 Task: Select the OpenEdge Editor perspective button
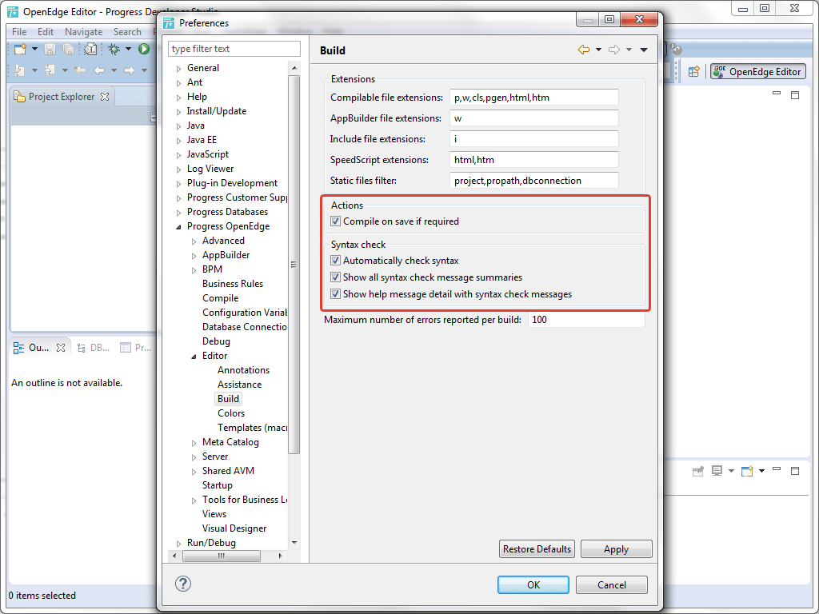click(x=758, y=72)
